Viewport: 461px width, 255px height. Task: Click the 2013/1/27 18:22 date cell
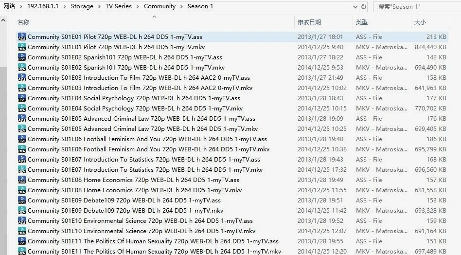tap(320, 57)
